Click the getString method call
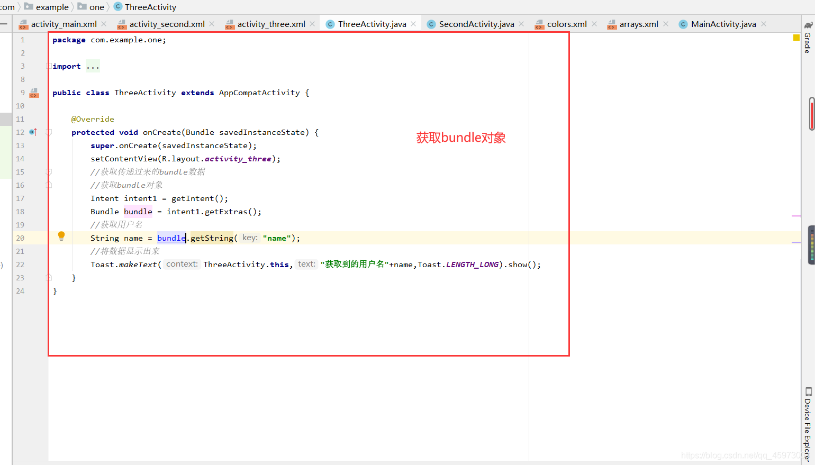This screenshot has height=465, width=815. click(x=212, y=238)
